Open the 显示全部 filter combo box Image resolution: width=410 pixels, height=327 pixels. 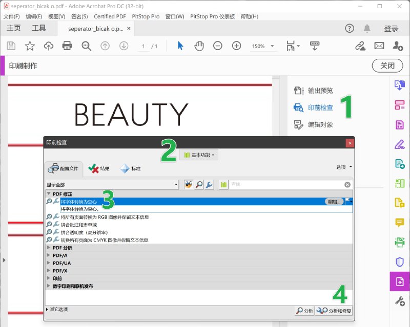pyautogui.click(x=112, y=184)
